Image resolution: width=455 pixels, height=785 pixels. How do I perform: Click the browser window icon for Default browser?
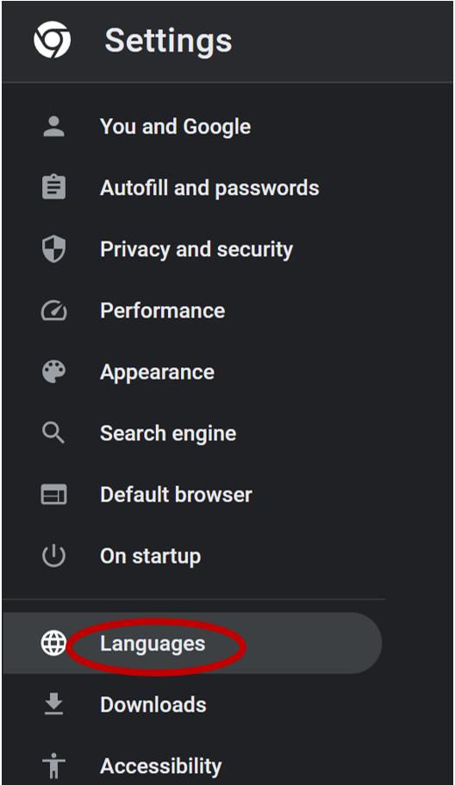click(53, 495)
